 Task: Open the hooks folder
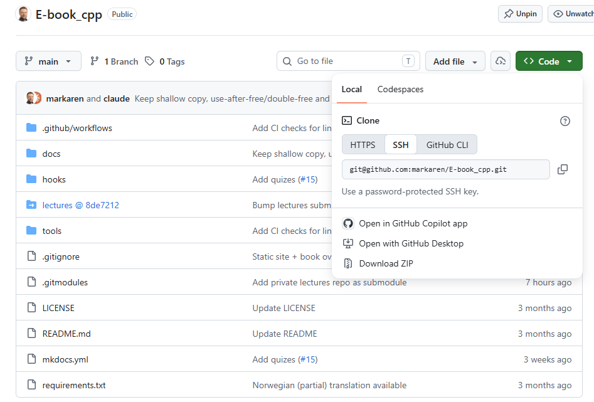tap(54, 179)
